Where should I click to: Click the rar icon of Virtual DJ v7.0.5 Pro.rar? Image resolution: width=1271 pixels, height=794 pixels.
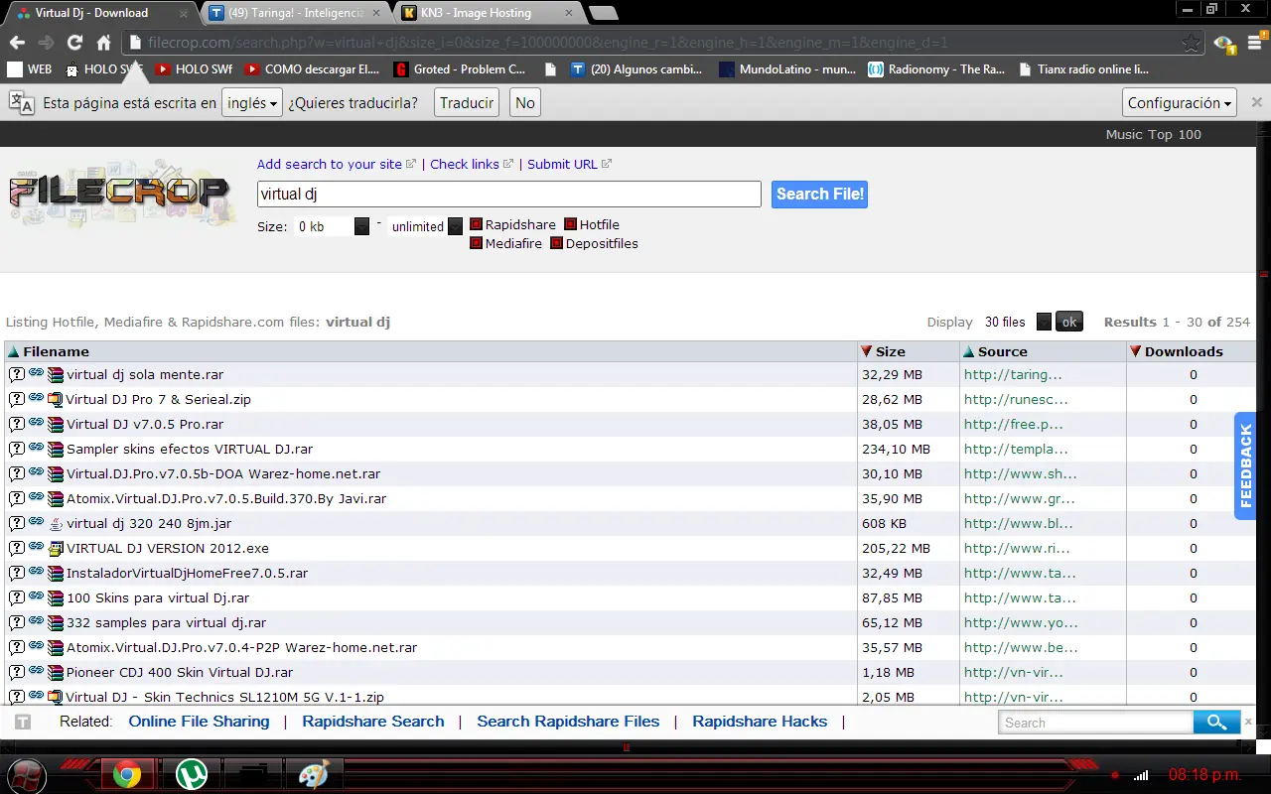click(56, 425)
